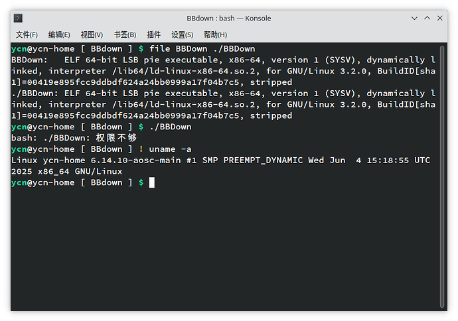Minimize the Konsole window

[x=414, y=18]
